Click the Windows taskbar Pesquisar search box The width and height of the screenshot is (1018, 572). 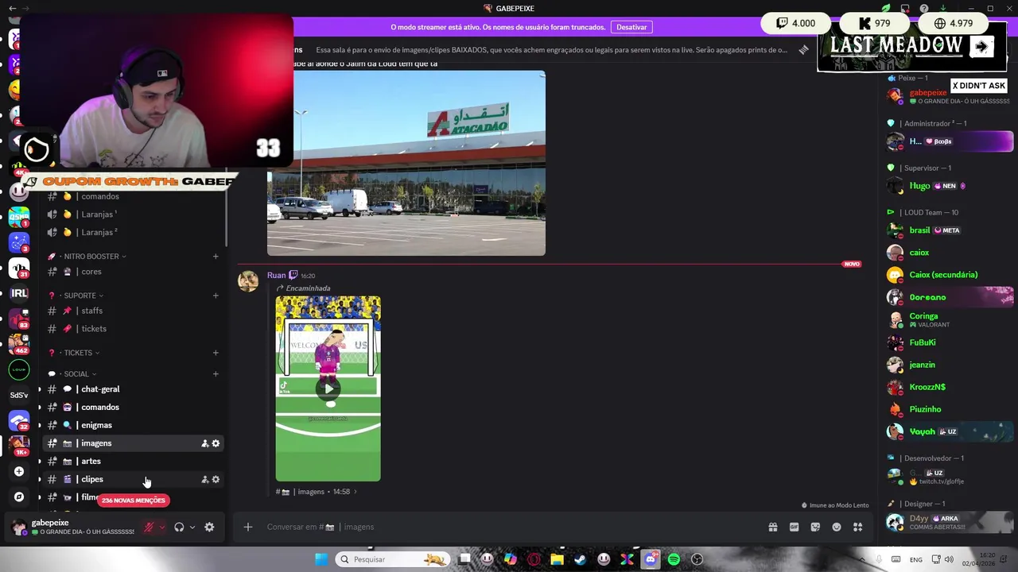pos(391,559)
